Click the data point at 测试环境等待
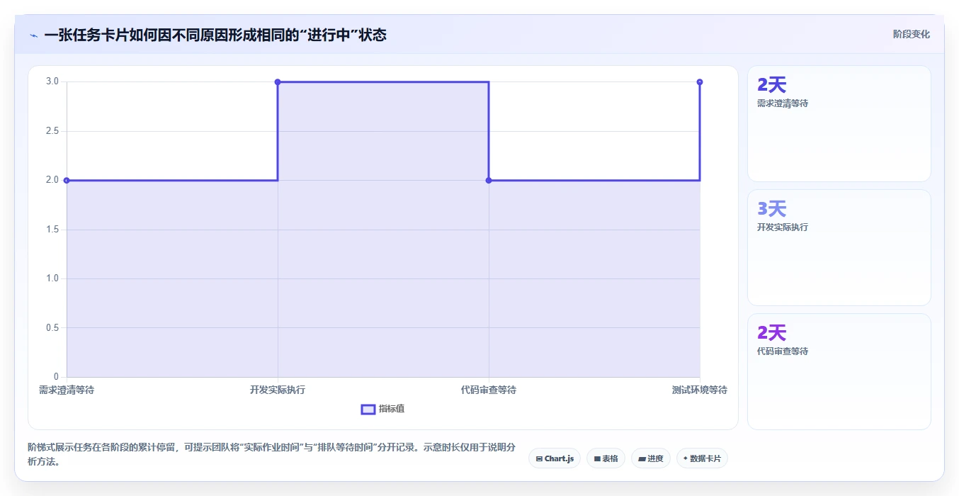959x496 pixels. point(700,82)
